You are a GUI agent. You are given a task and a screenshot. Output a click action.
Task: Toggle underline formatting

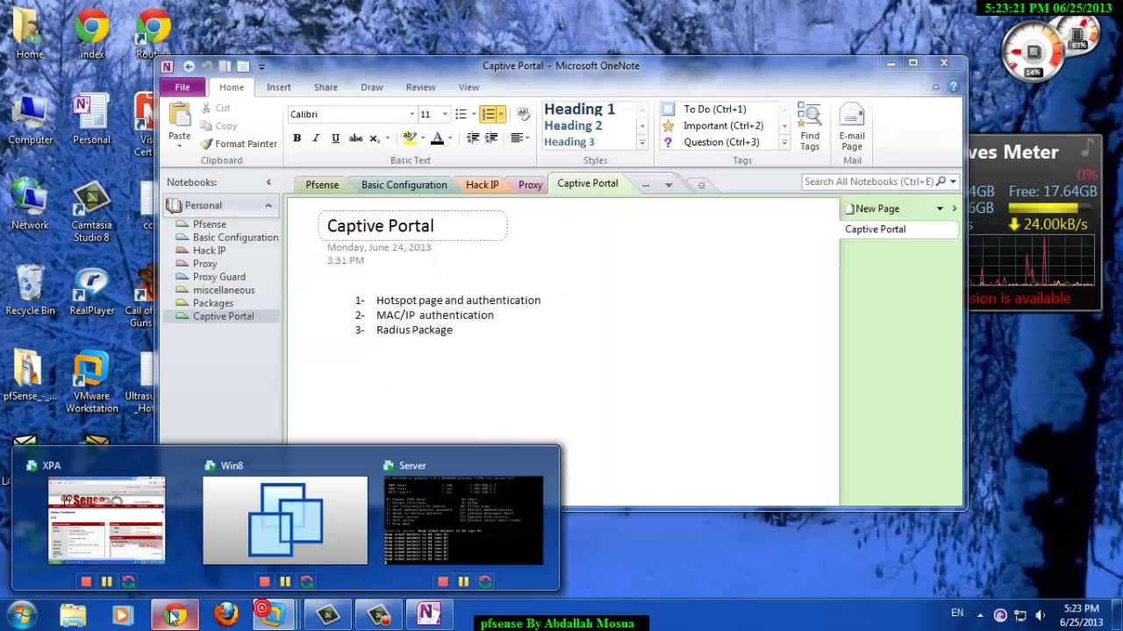pyautogui.click(x=335, y=138)
